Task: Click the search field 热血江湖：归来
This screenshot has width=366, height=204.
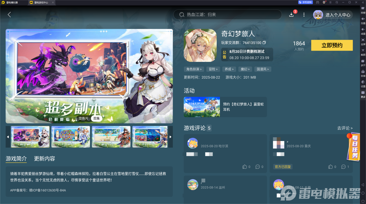Action: pyautogui.click(x=227, y=14)
